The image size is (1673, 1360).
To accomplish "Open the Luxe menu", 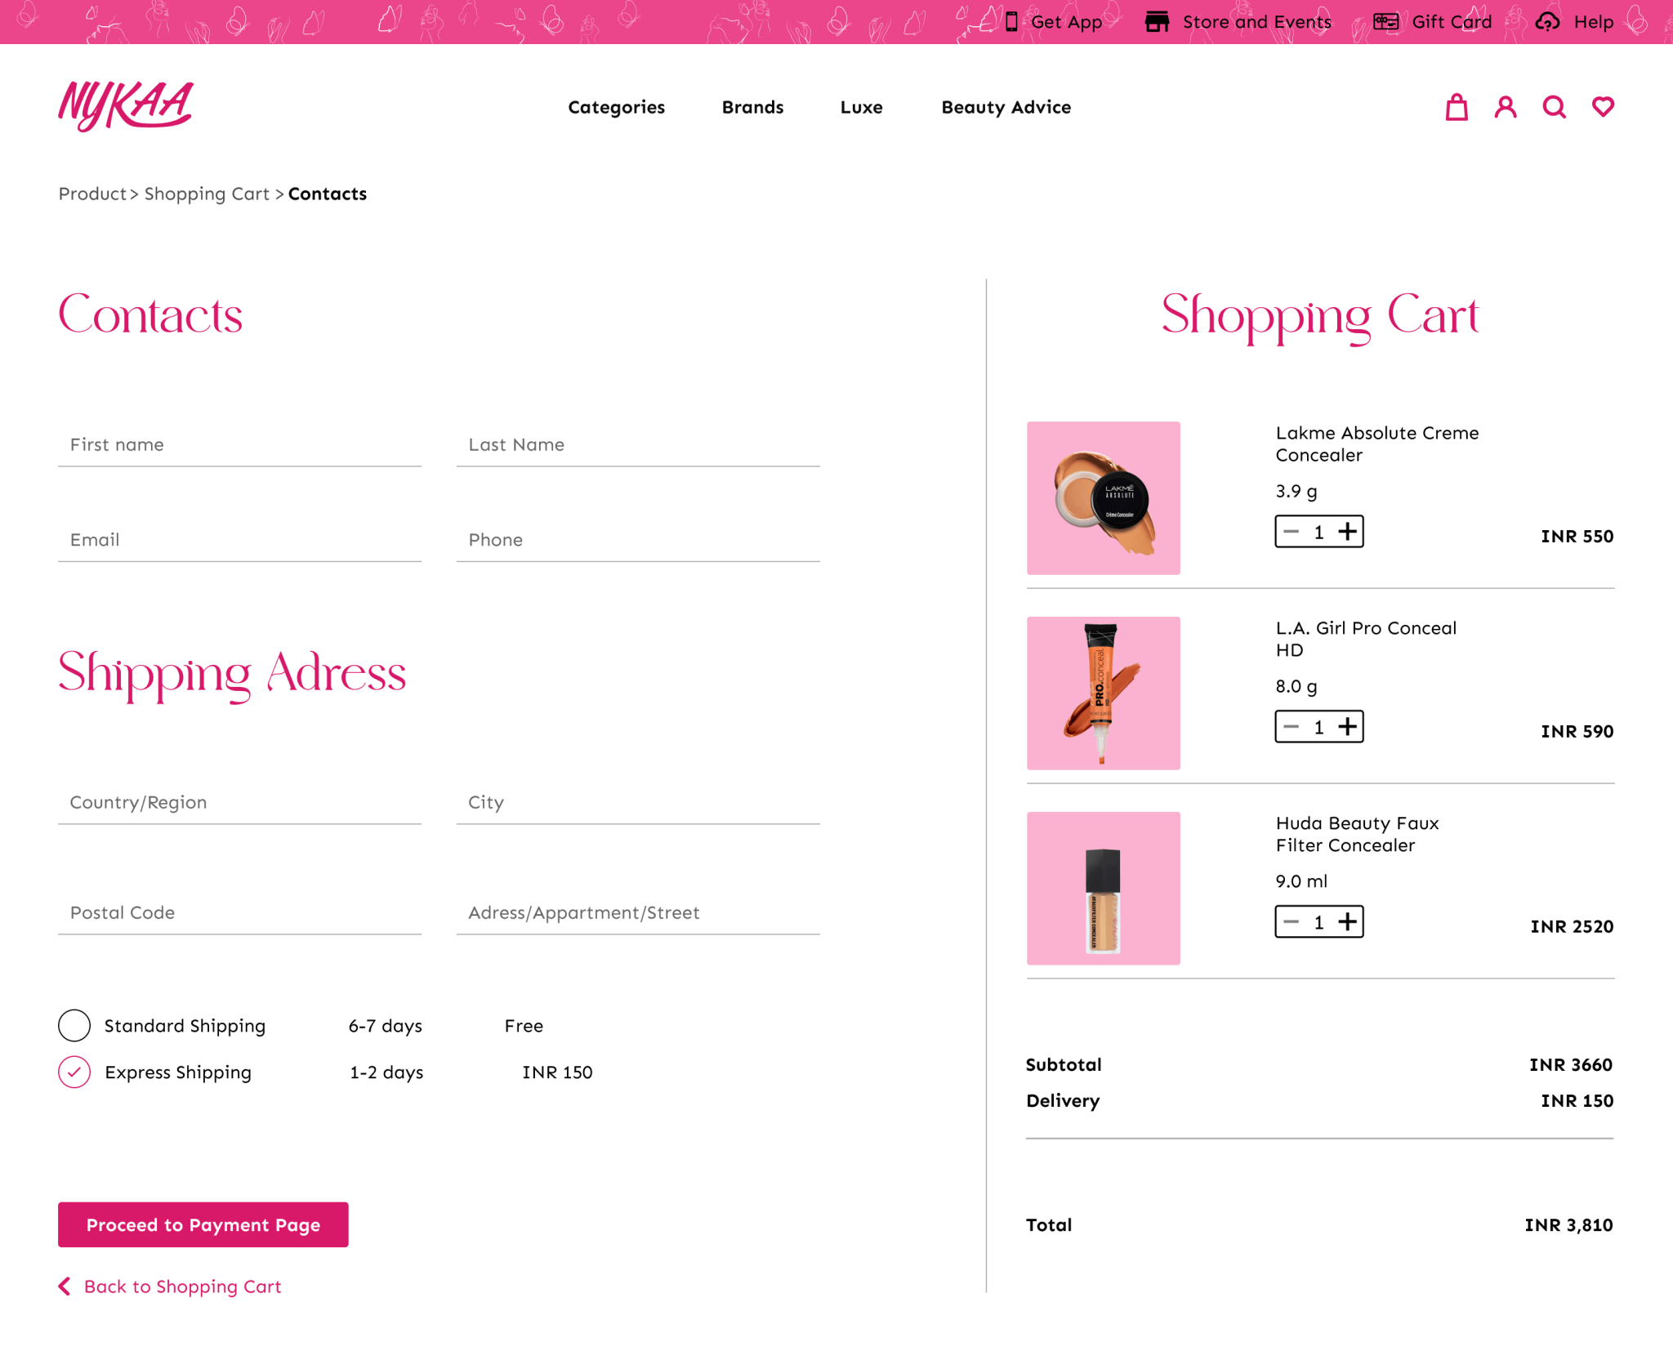I will 861,107.
